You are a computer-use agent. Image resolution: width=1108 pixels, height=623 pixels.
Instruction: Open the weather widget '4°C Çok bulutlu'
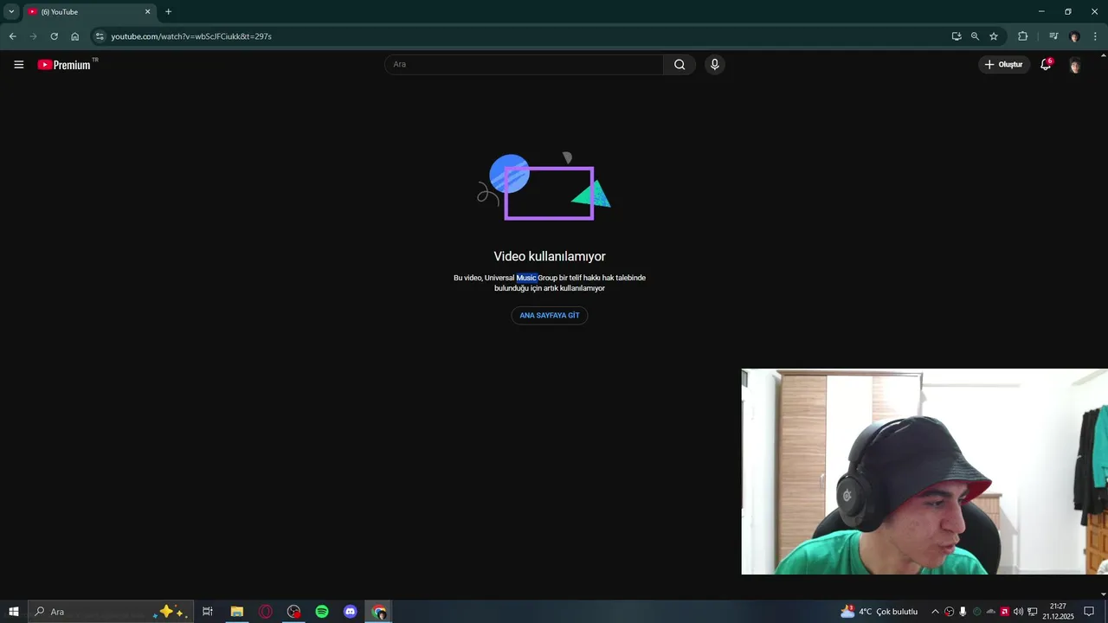879,612
